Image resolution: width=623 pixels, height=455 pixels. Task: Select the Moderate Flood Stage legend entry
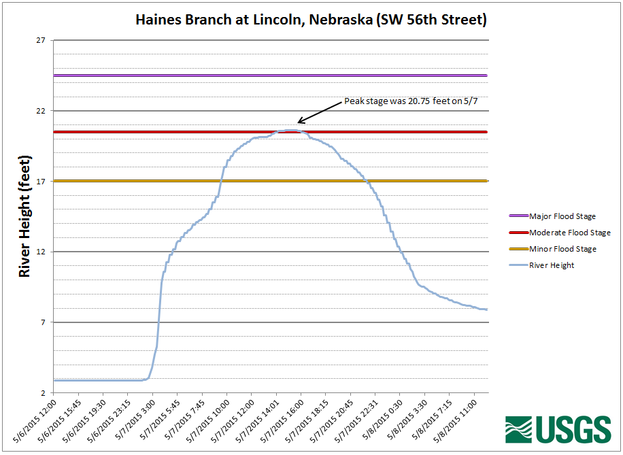coord(560,233)
